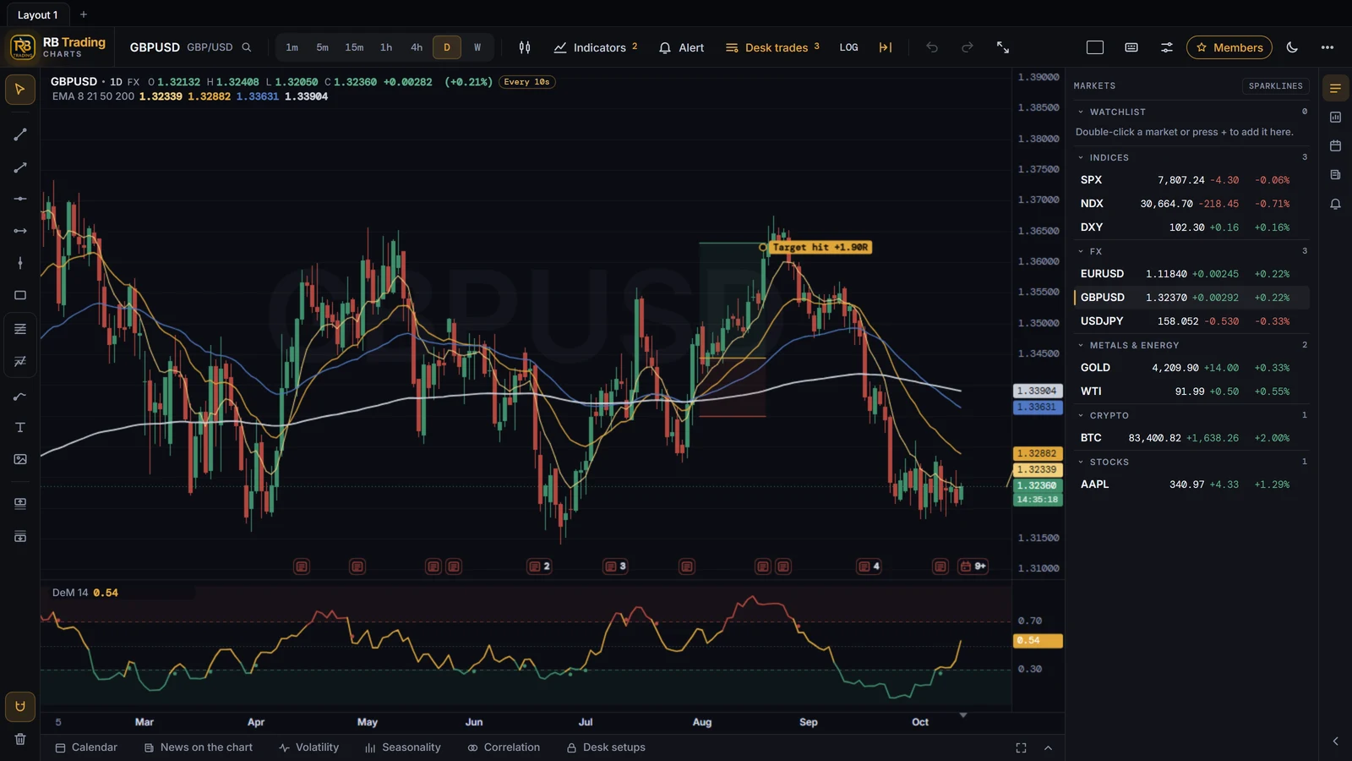This screenshot has width=1352, height=761.
Task: Click the Members button
Action: pos(1229,47)
